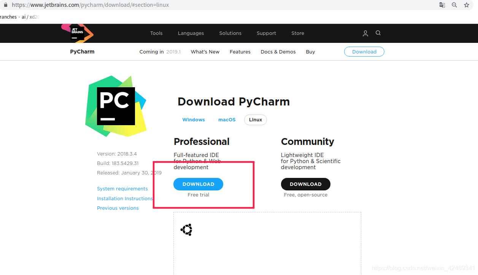
Task: Click the Download PyCharm heading
Action: [233, 102]
